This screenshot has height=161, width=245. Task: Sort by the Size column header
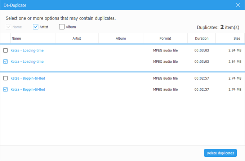point(237,38)
